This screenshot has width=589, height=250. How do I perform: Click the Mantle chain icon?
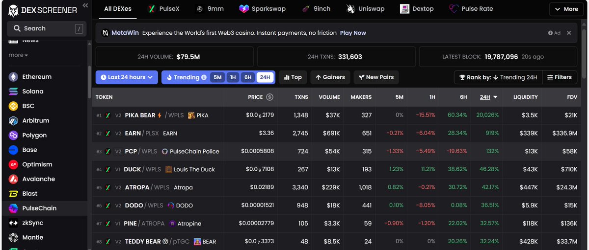coord(13,237)
